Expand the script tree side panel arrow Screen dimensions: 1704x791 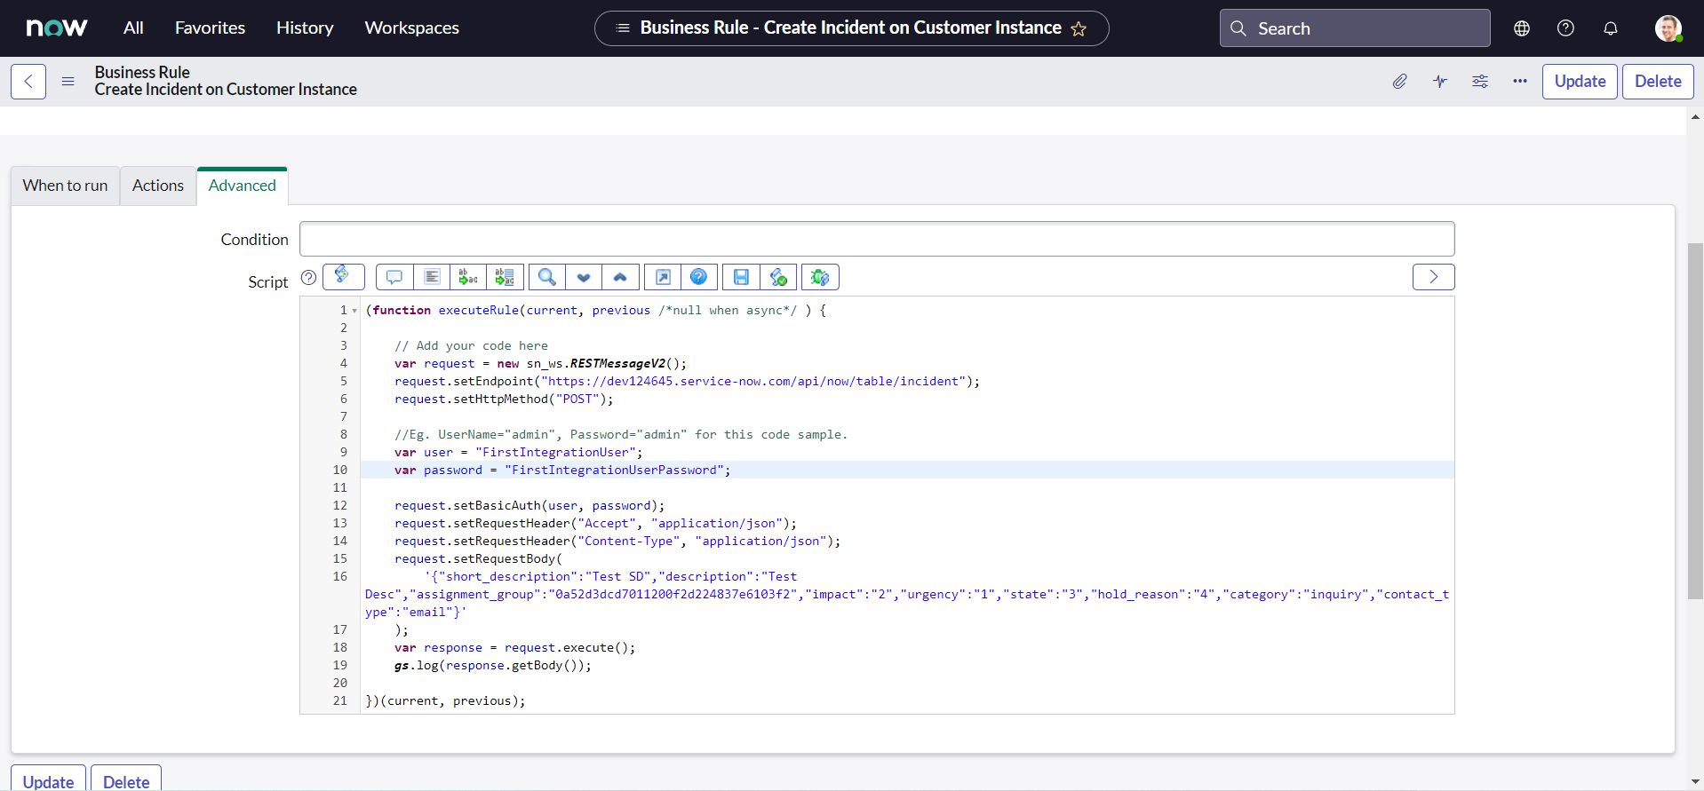tap(1434, 277)
